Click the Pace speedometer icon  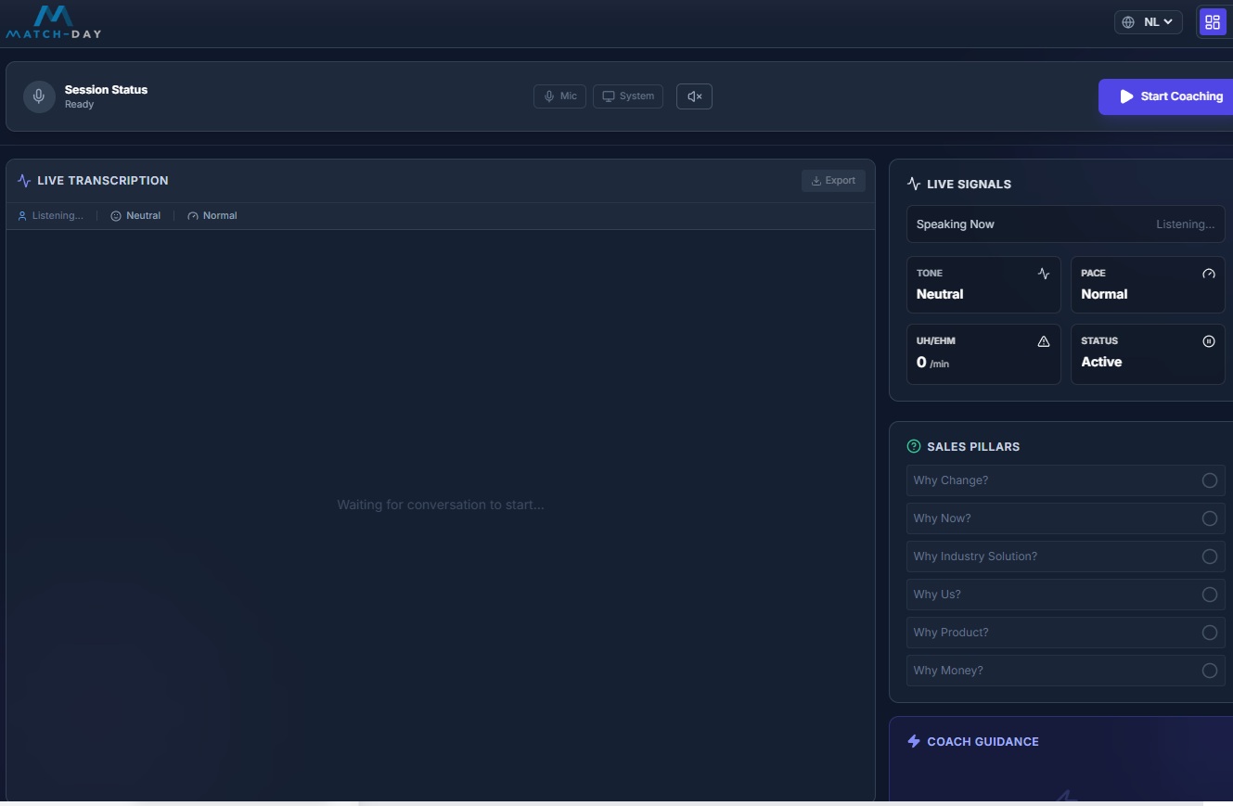point(1208,274)
